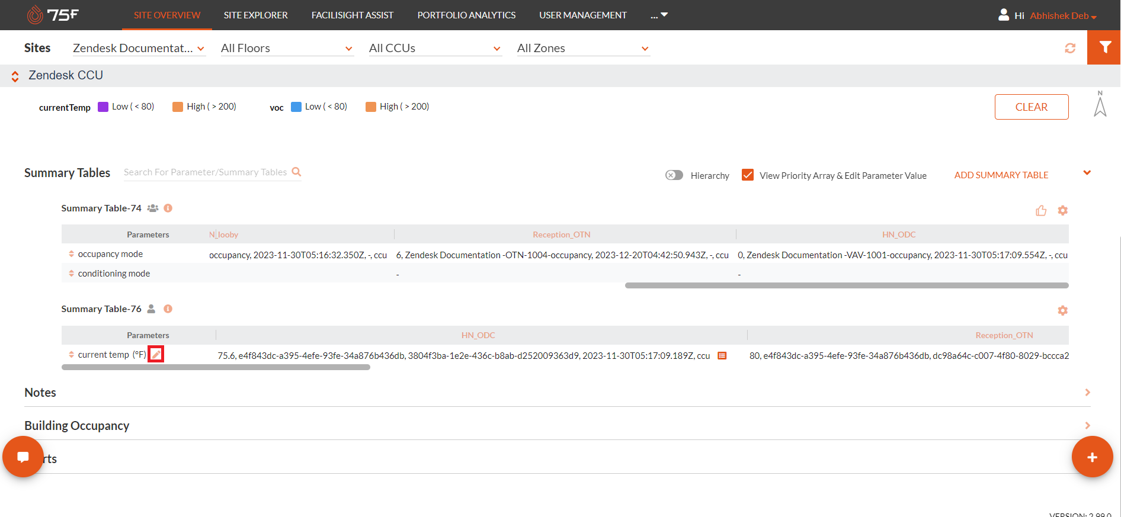Open Facilisight Assist tab
Screen dimensions: 1121x517
coord(353,15)
